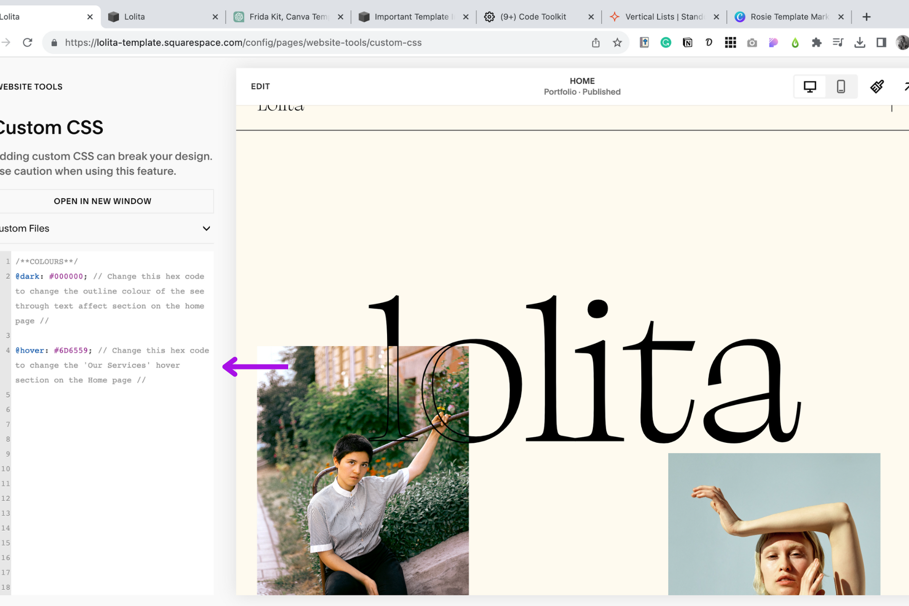Open the Grammarly extension icon
This screenshot has width=909, height=606.
(666, 43)
